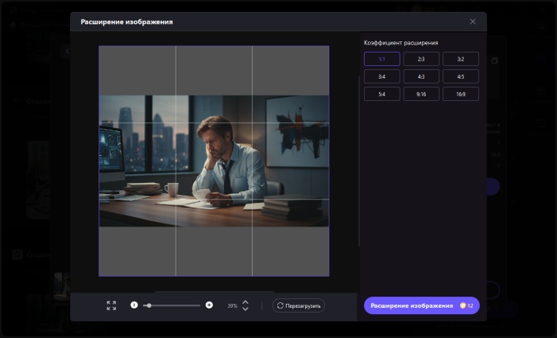Image resolution: width=557 pixels, height=338 pixels.
Task: Select the 4:5 expansion ratio
Action: [461, 76]
